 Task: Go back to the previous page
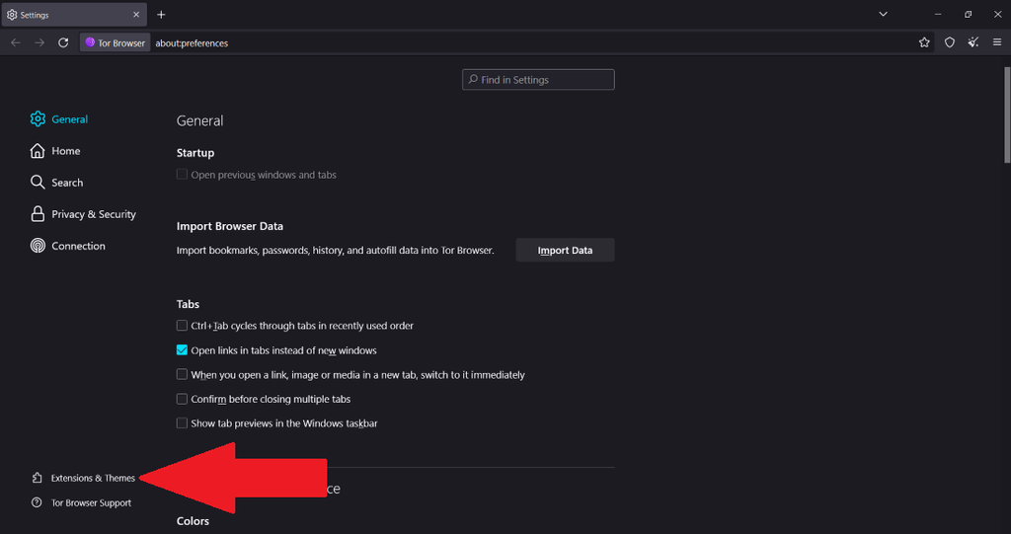pos(15,42)
